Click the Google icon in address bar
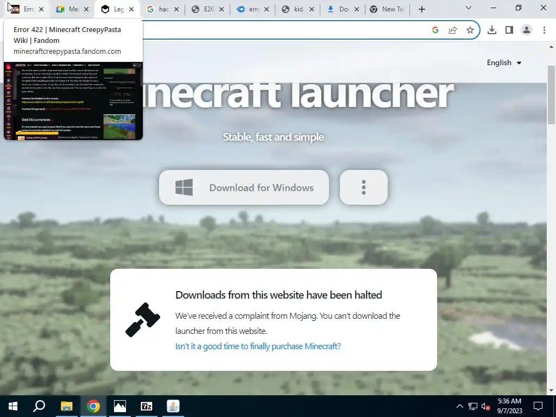 coord(435,30)
